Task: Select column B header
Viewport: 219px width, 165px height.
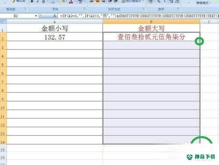Action: pos(151,22)
